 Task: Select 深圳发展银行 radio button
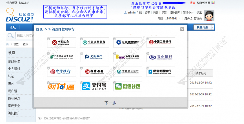pos(148,68)
